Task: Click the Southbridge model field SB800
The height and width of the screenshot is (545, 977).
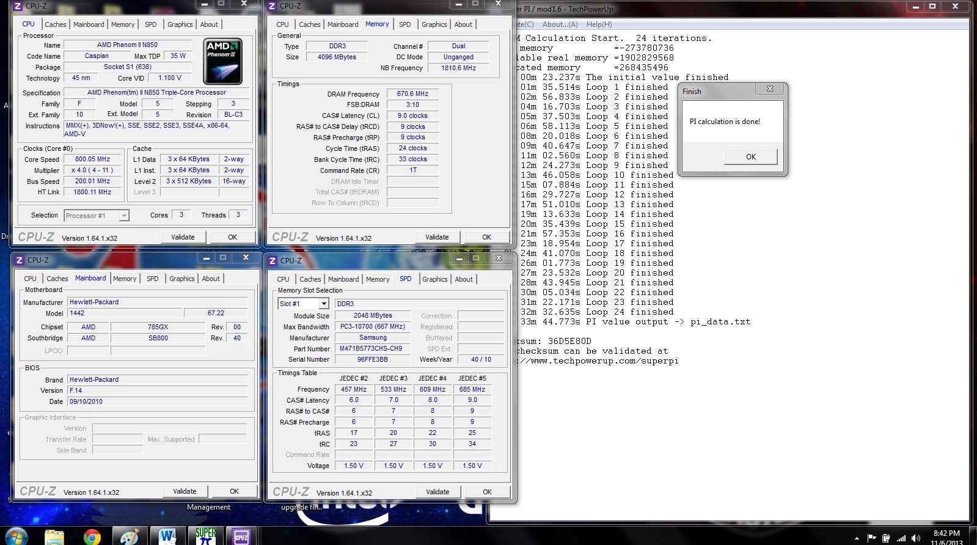Action: click(158, 338)
